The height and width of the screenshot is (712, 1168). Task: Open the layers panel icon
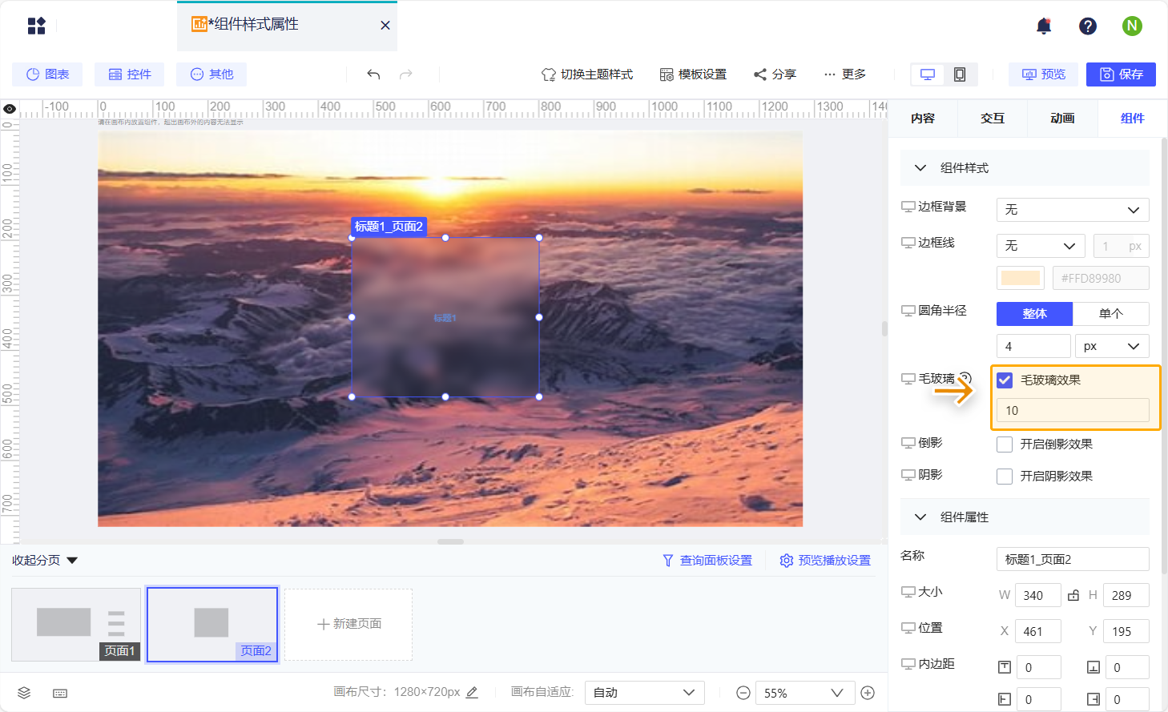pyautogui.click(x=24, y=693)
